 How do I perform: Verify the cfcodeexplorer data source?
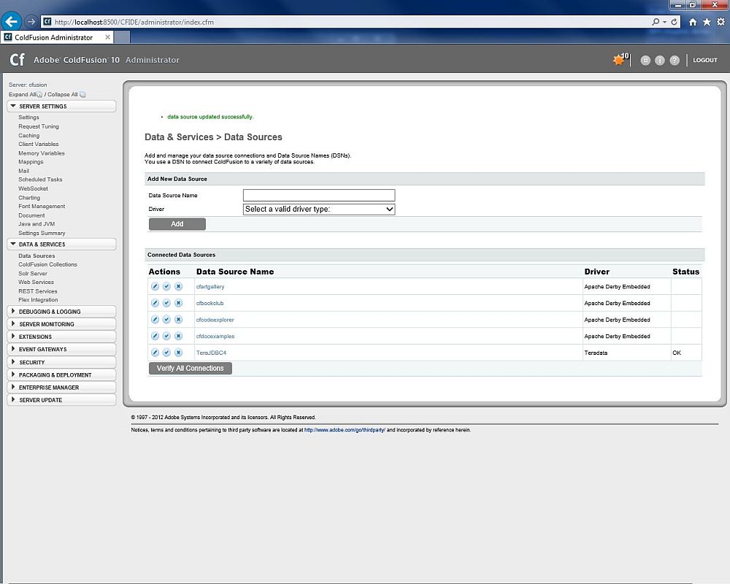[x=166, y=320]
